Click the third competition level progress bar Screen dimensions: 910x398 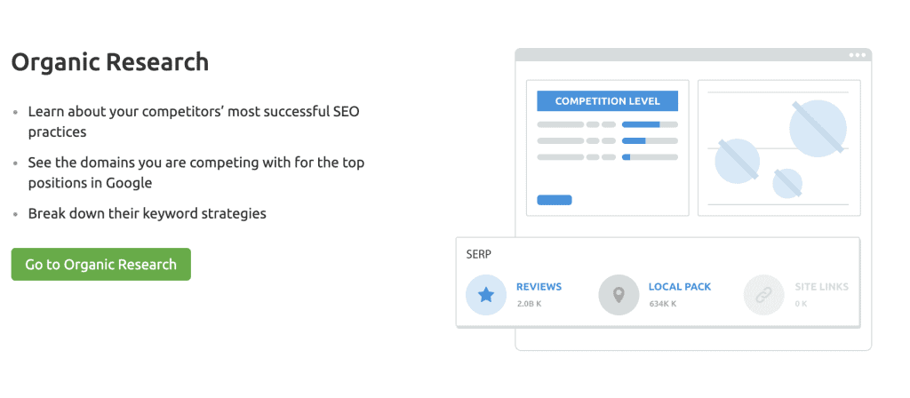650,157
